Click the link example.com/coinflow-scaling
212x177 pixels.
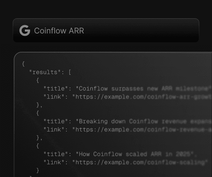(x=140, y=162)
